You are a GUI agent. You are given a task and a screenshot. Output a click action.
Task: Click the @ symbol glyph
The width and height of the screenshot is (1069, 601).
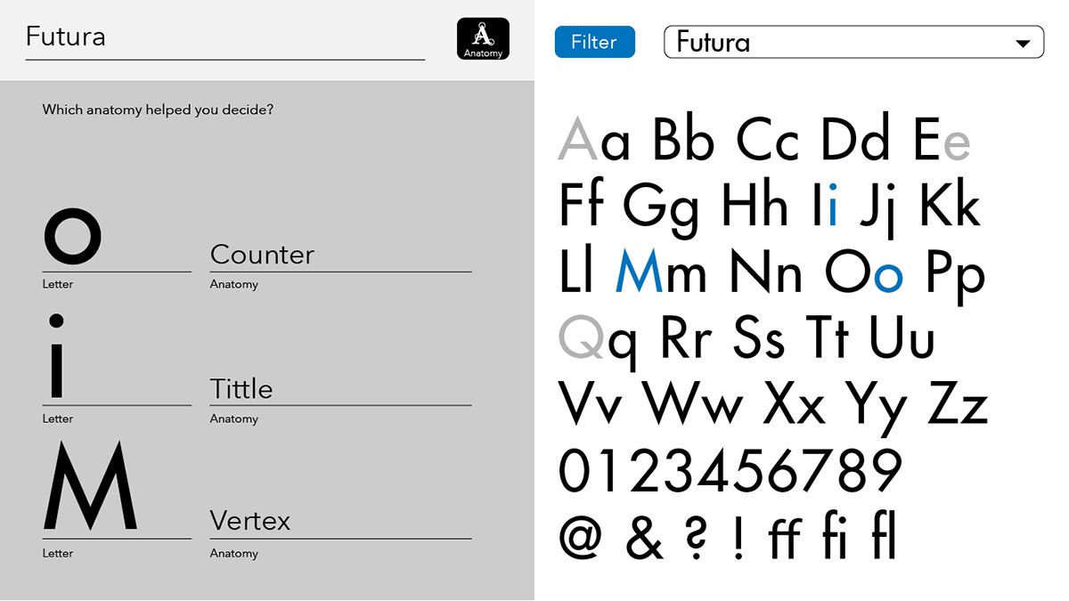coord(581,538)
